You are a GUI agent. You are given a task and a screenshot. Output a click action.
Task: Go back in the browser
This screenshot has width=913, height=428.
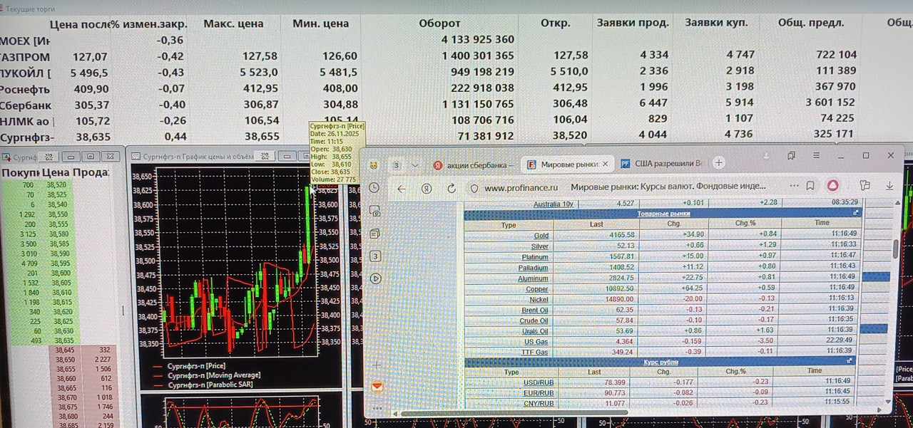pos(401,188)
